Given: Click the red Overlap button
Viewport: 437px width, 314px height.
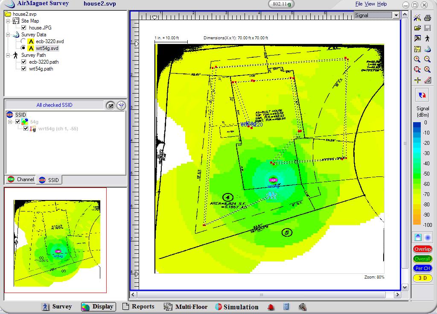Looking at the screenshot, I should coord(422,249).
